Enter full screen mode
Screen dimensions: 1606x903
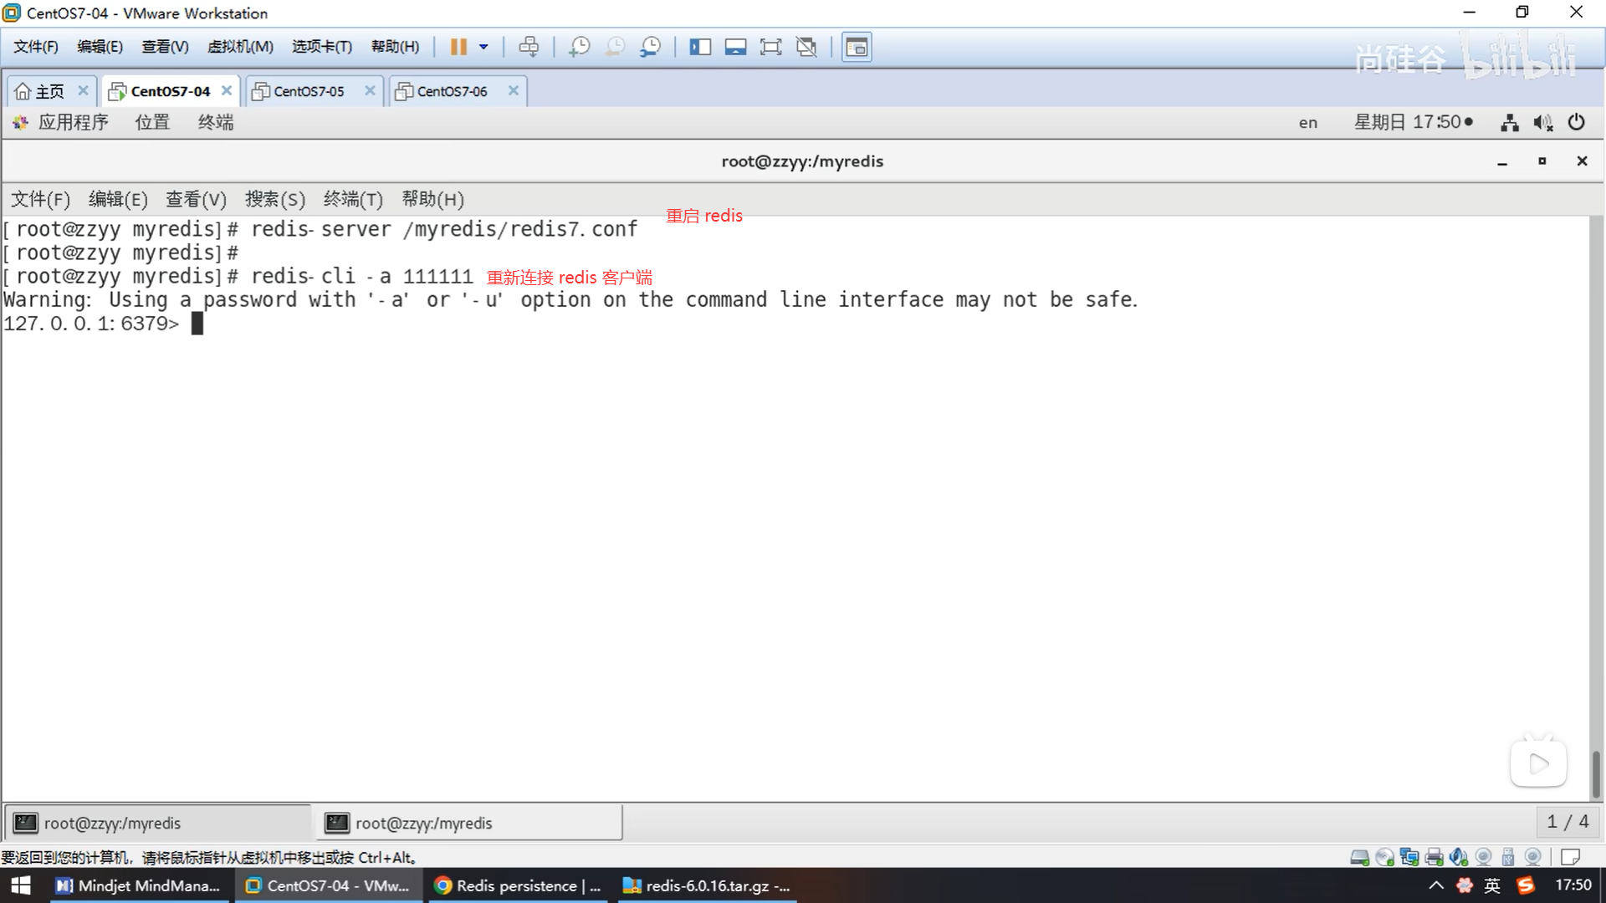[x=770, y=47]
